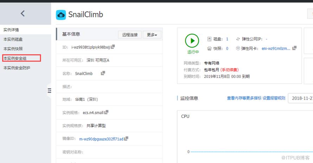Screen dimensions: 313x163
Task: Click the SnailClimb cloud instance logo
Action: (61, 15)
